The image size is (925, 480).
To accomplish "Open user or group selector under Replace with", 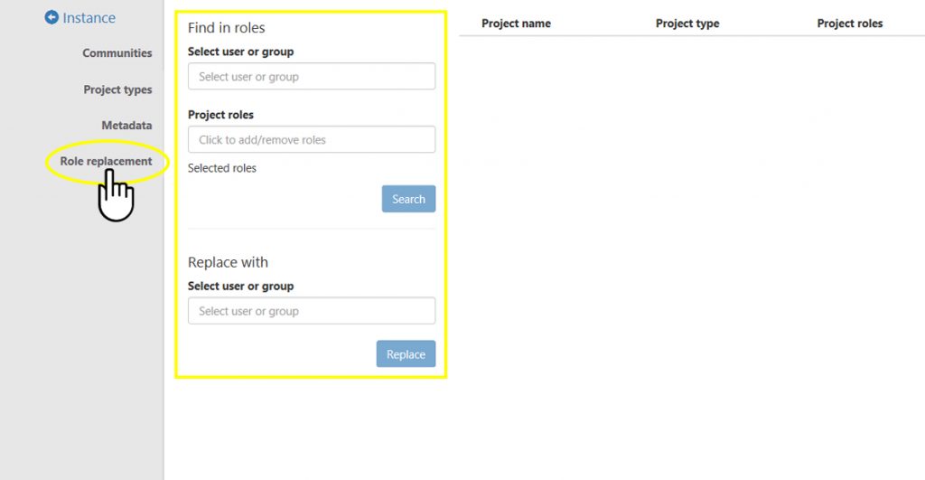I will 312,311.
